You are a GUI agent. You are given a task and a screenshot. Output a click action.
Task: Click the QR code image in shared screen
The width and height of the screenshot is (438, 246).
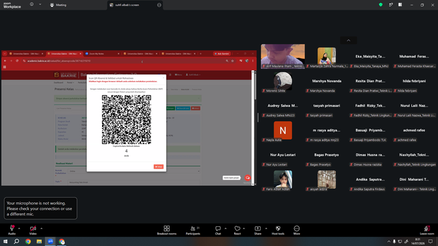coord(126,120)
